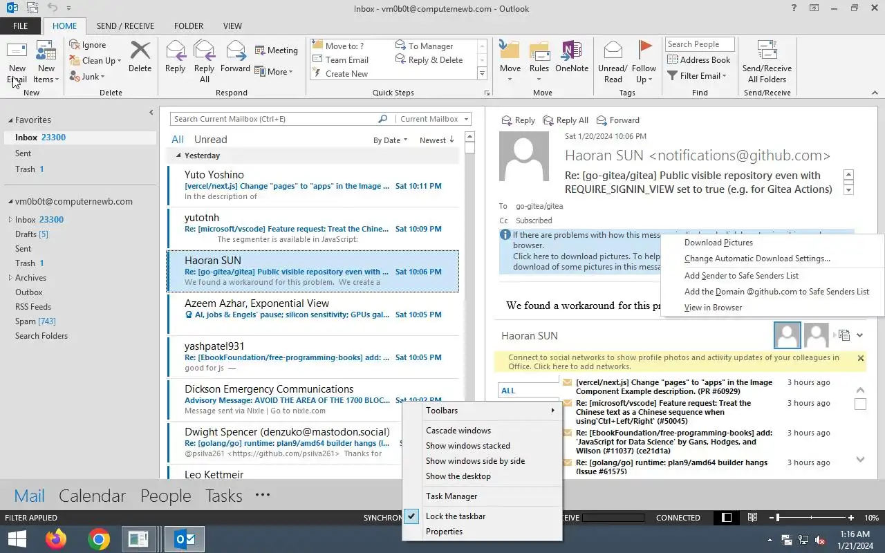
Task: Collapse the Yesterday group header
Action: (178, 156)
